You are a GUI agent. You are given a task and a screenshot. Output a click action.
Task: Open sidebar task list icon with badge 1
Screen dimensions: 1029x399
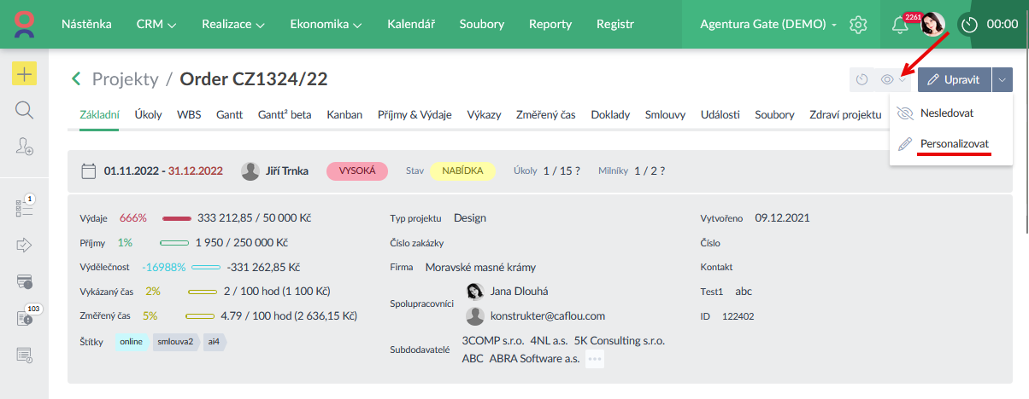click(24, 208)
